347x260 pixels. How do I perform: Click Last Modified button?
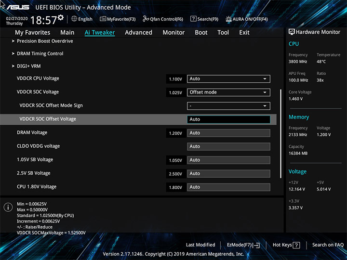click(200, 245)
